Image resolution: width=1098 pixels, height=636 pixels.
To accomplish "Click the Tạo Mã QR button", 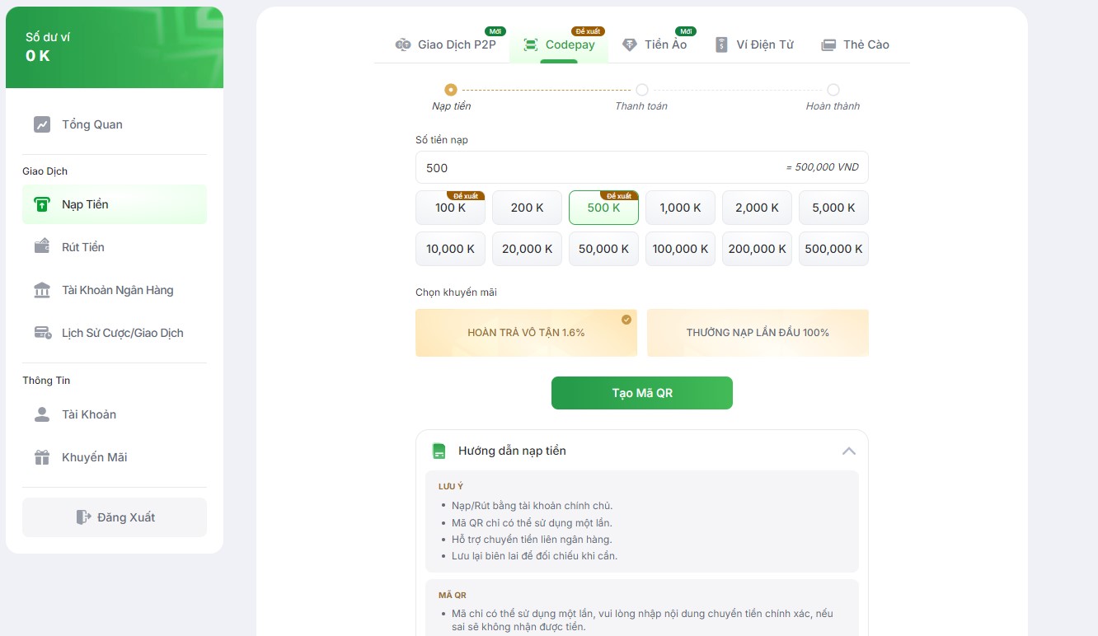I will 641,393.
